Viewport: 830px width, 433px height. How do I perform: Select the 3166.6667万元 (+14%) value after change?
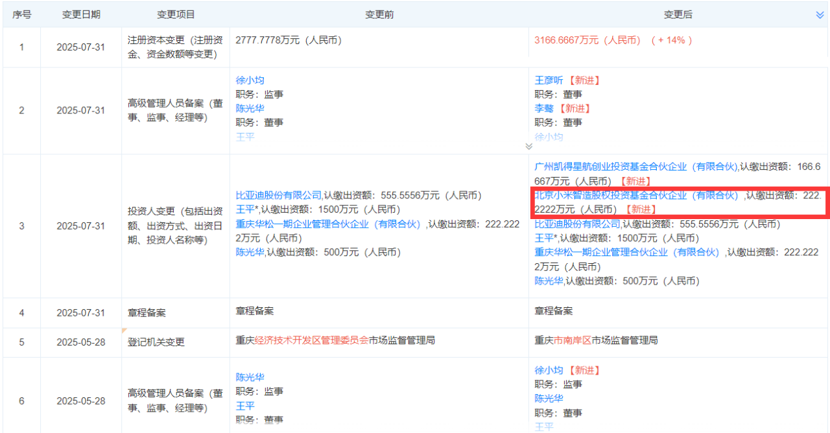[x=613, y=40]
